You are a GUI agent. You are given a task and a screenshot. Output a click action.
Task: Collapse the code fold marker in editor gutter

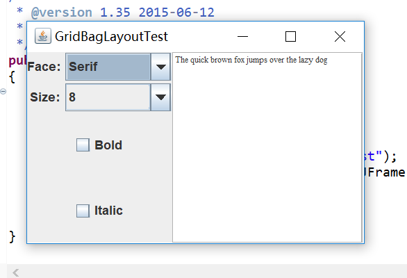[3, 91]
